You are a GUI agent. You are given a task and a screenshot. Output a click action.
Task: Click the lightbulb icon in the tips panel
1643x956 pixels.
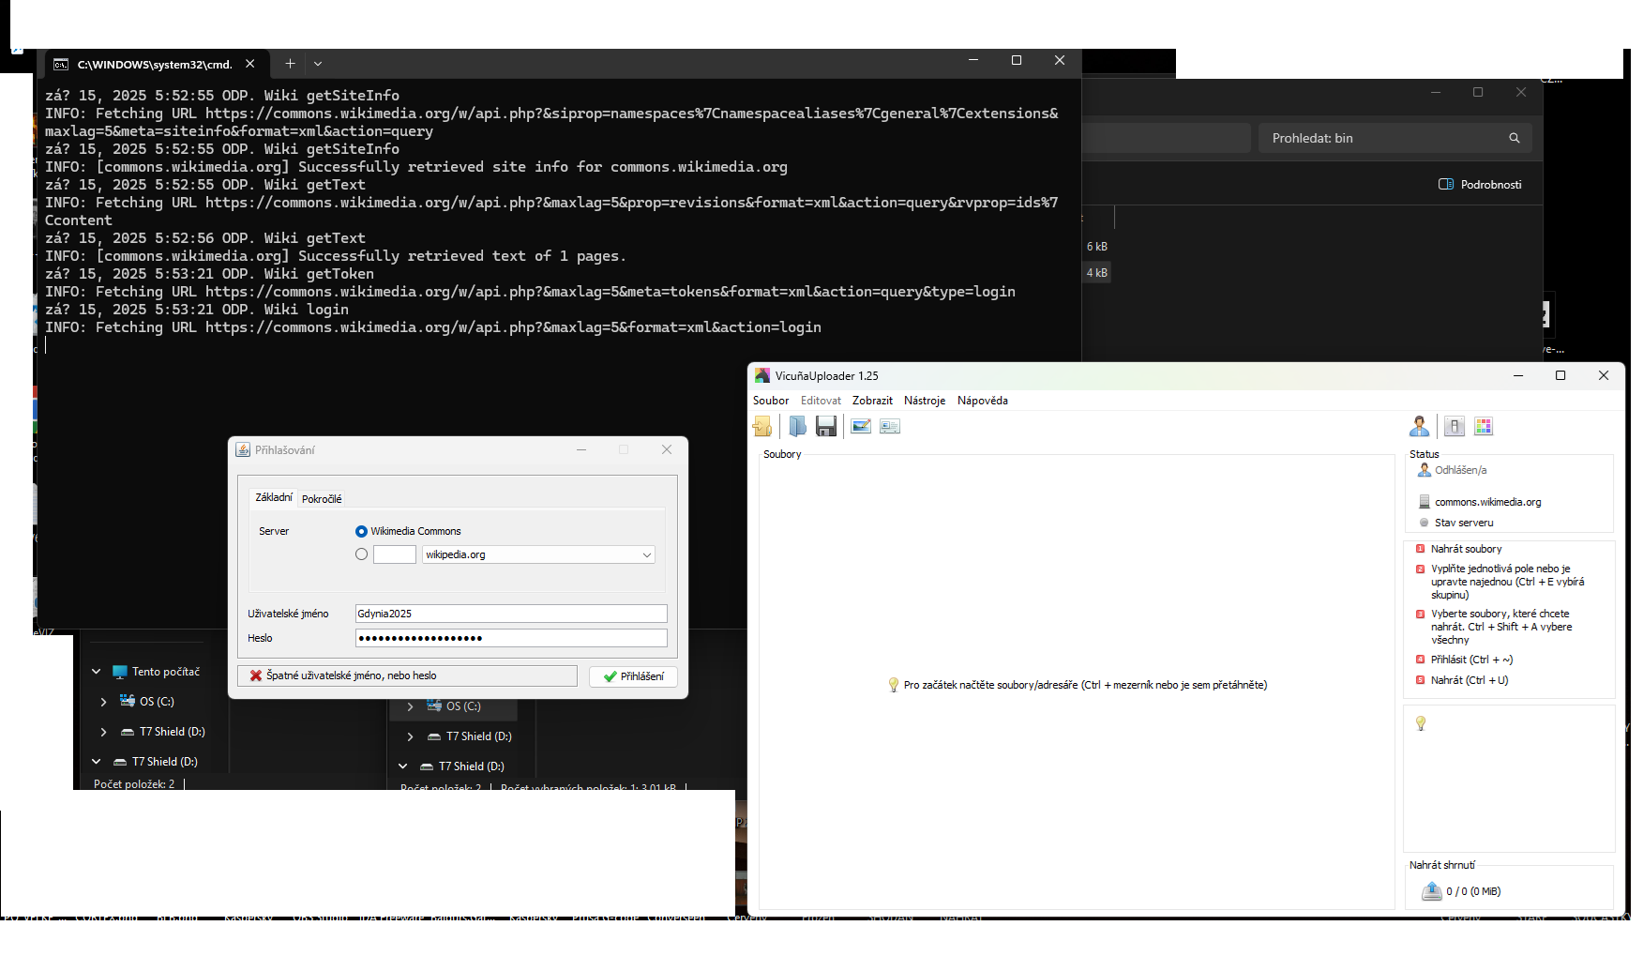click(x=1421, y=723)
